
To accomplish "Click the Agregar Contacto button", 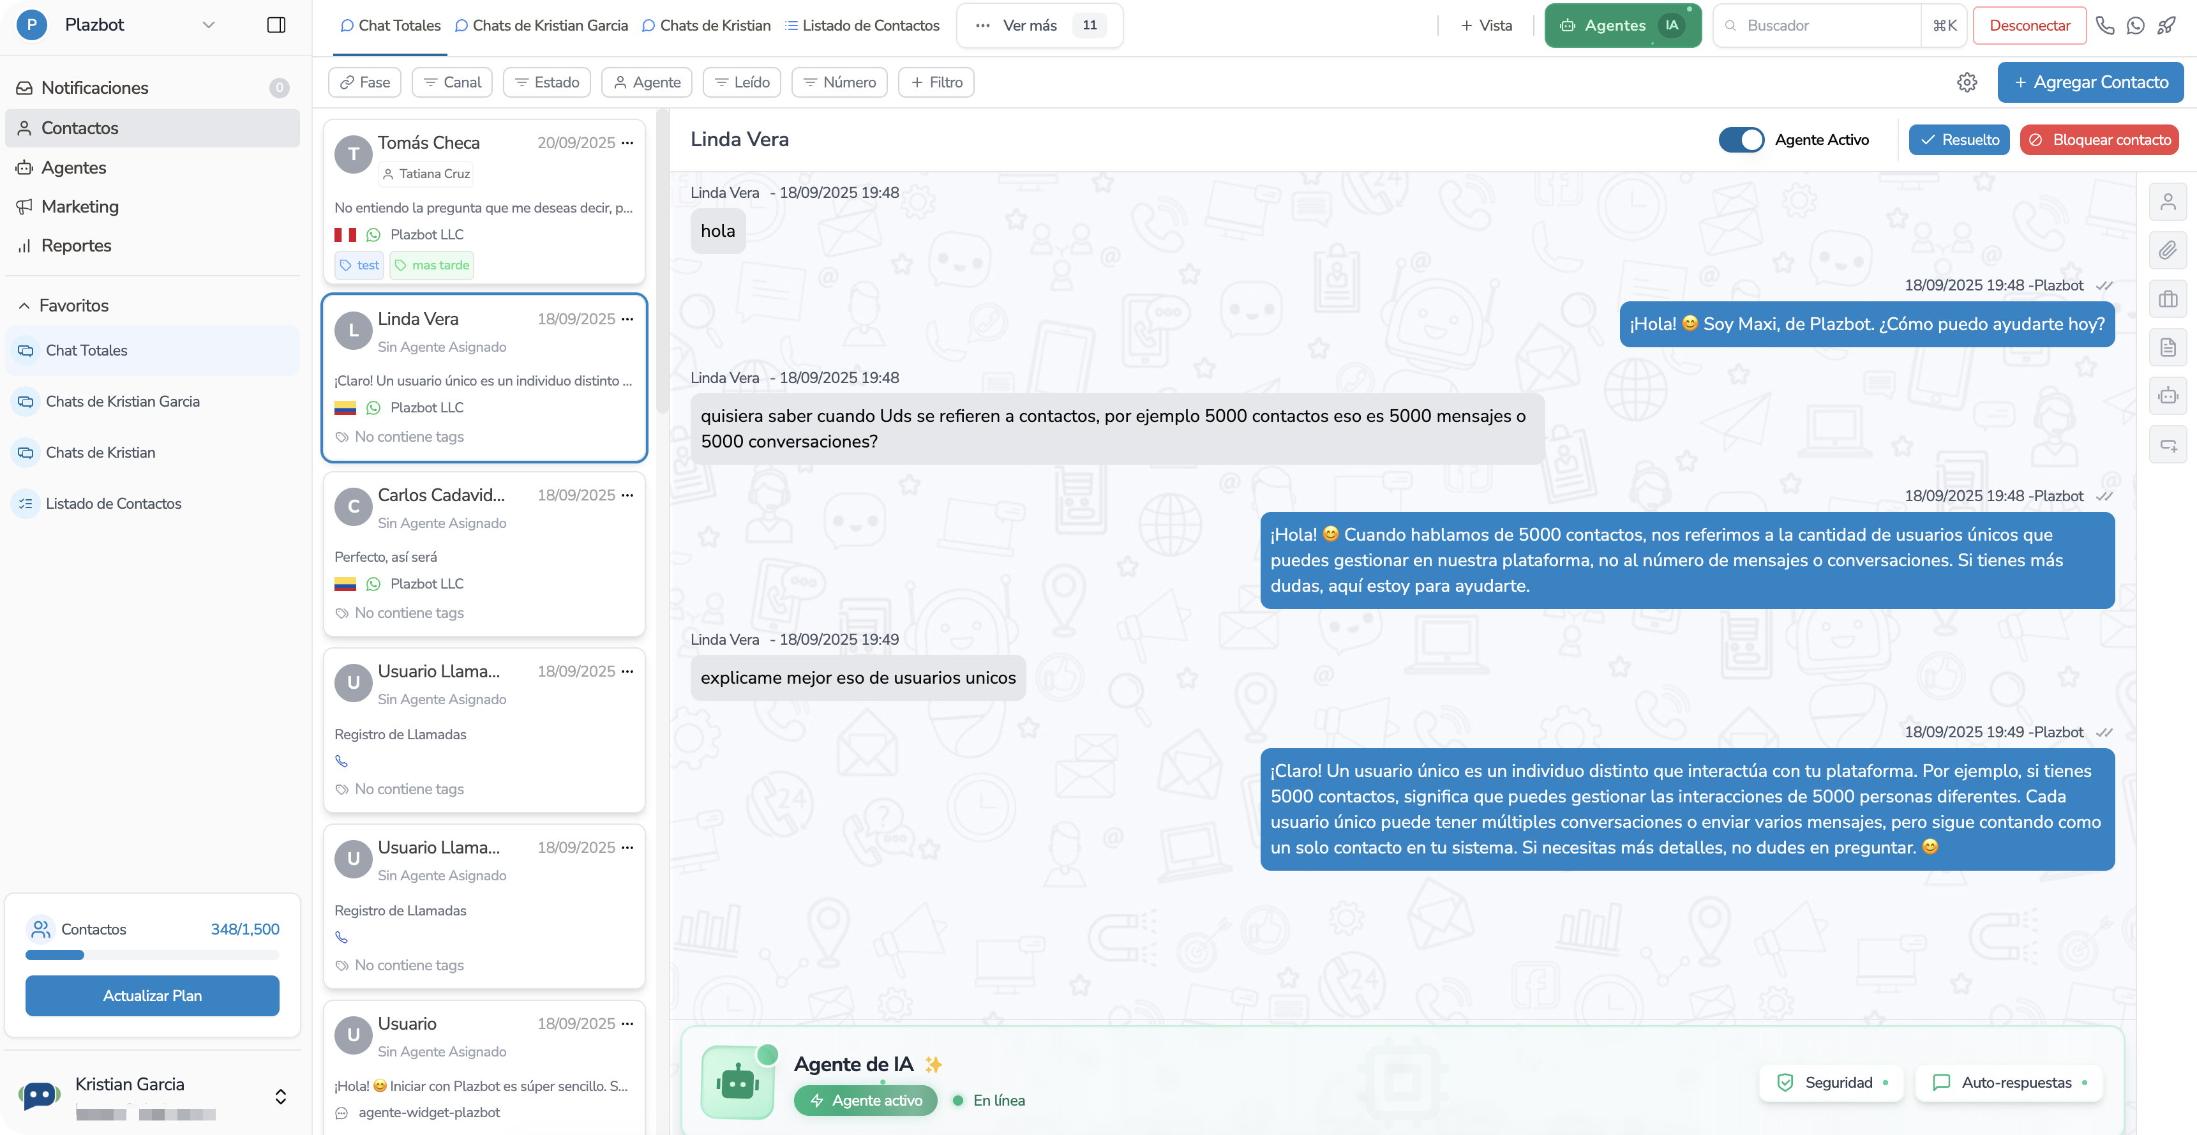I will coord(2090,83).
